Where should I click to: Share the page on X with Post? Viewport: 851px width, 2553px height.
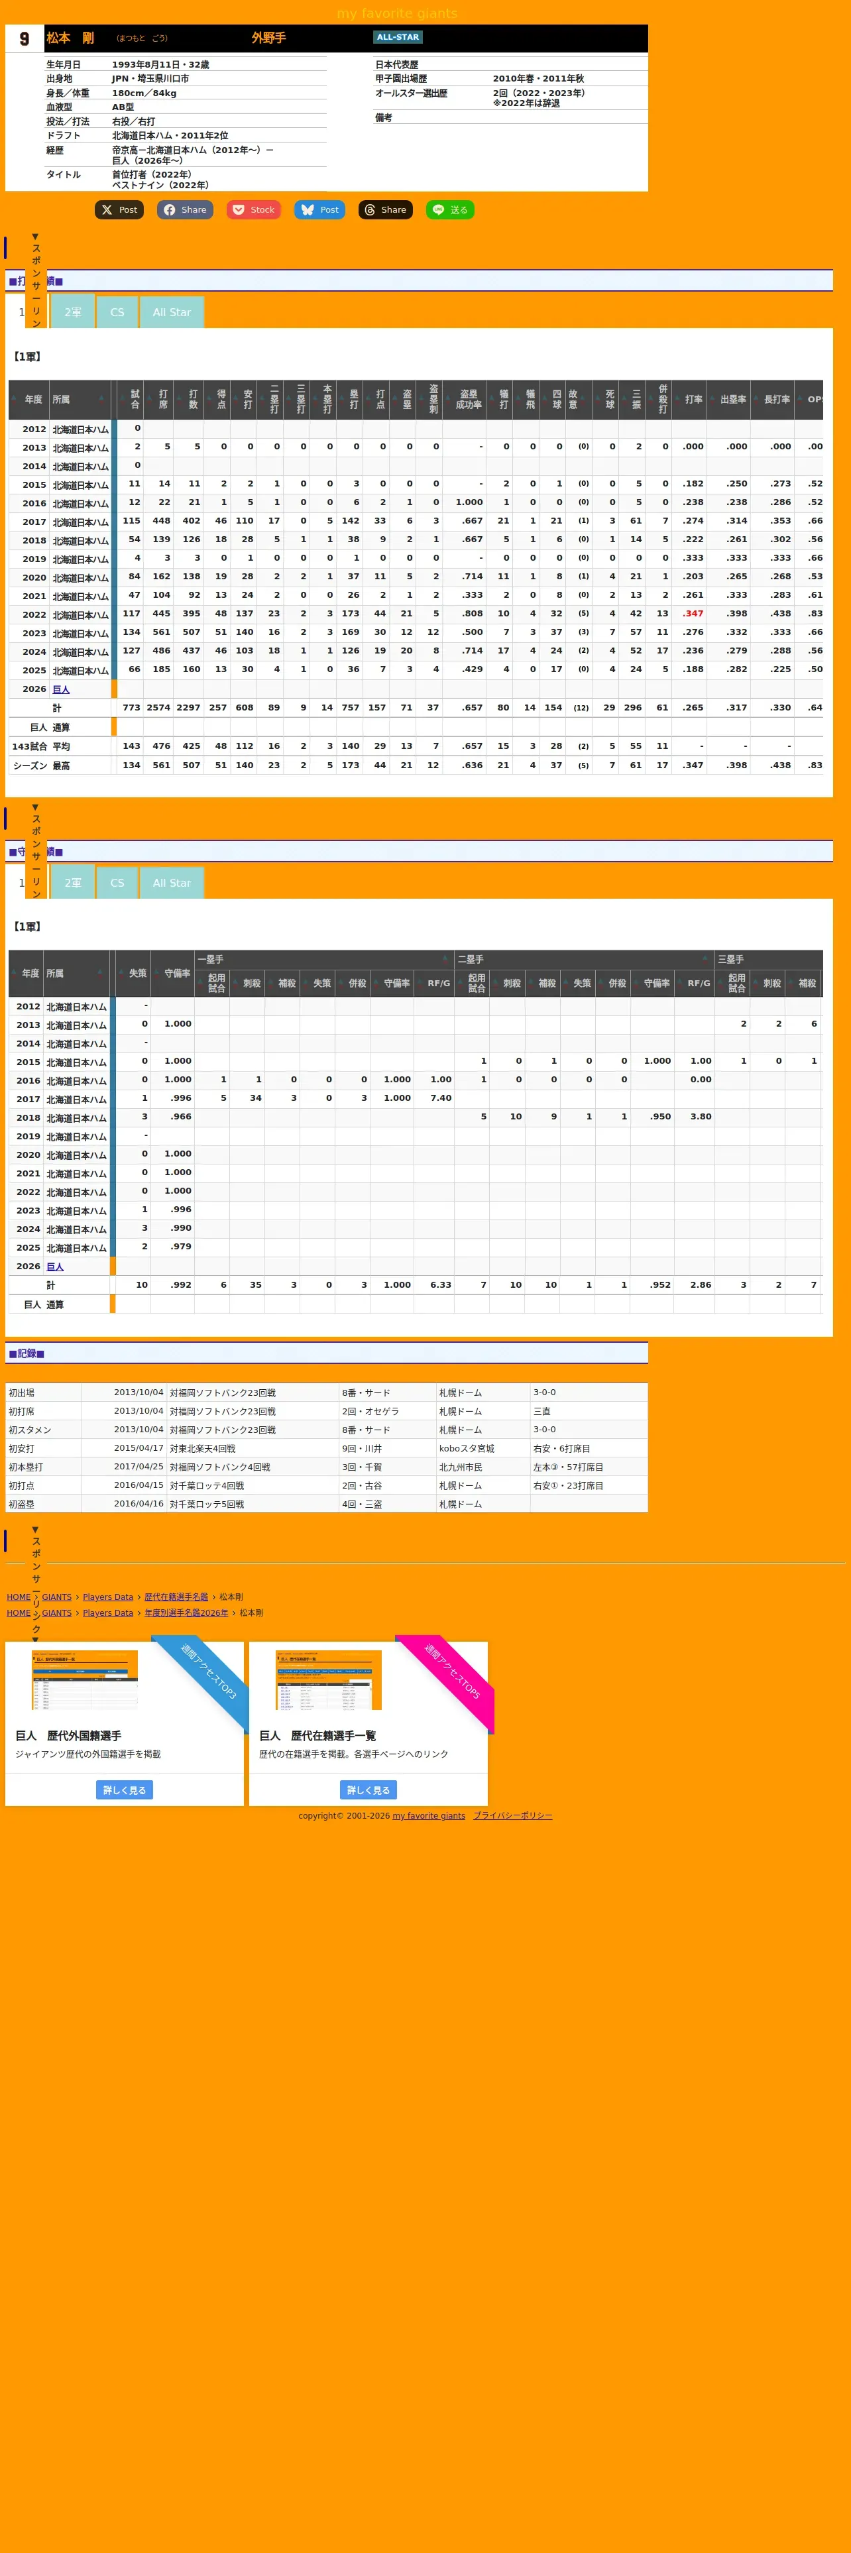coord(119,210)
